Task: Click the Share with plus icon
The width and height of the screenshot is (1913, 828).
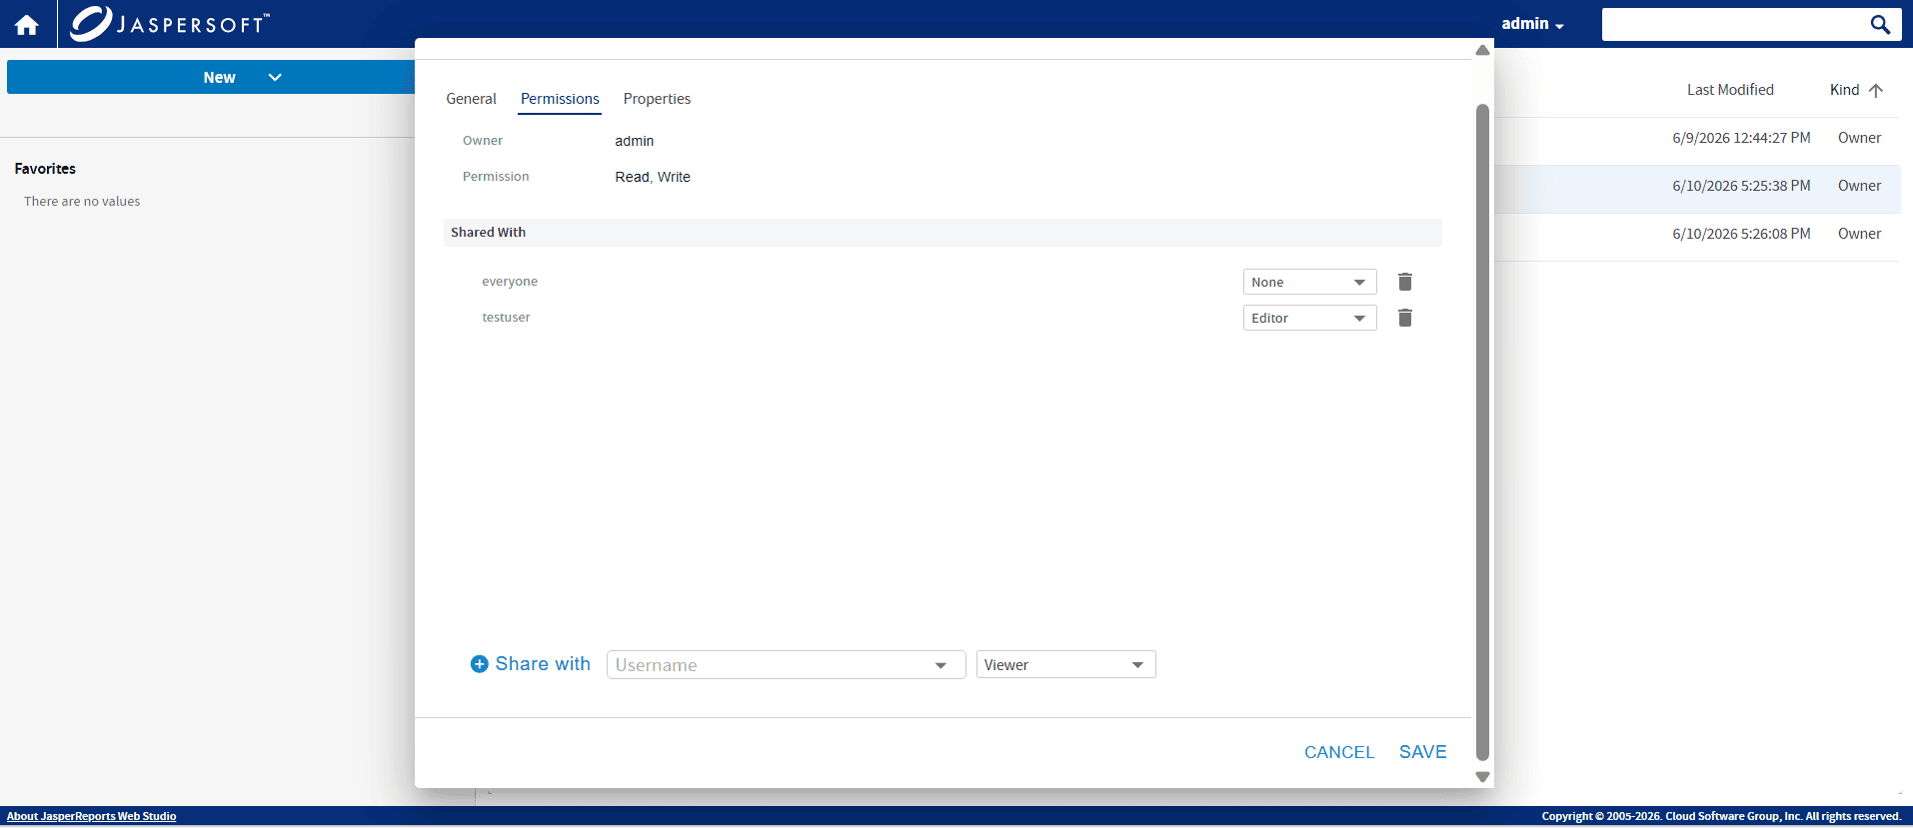Action: pos(480,664)
